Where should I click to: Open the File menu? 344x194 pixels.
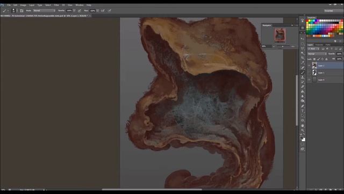[x=9, y=5]
